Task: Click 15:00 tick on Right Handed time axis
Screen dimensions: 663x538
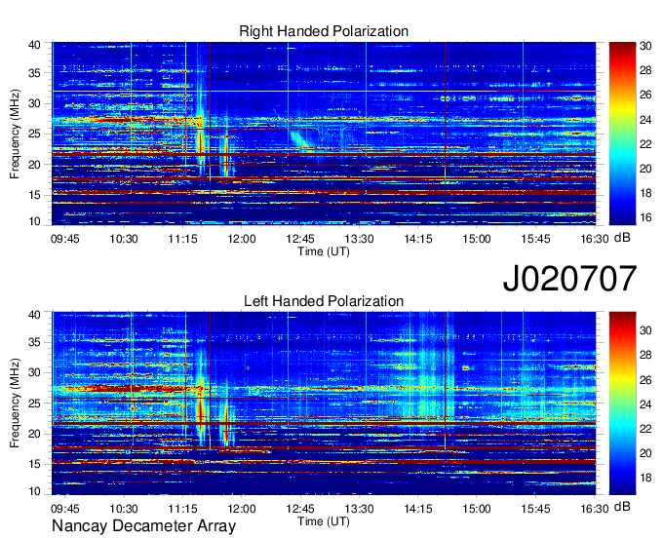Action: pos(477,239)
